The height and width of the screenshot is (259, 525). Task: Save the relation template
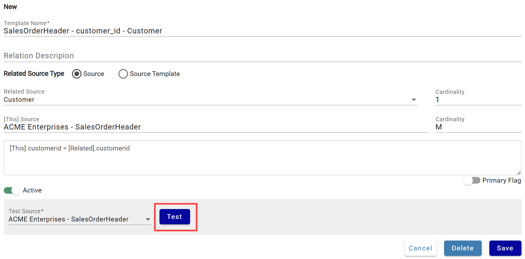click(x=505, y=248)
